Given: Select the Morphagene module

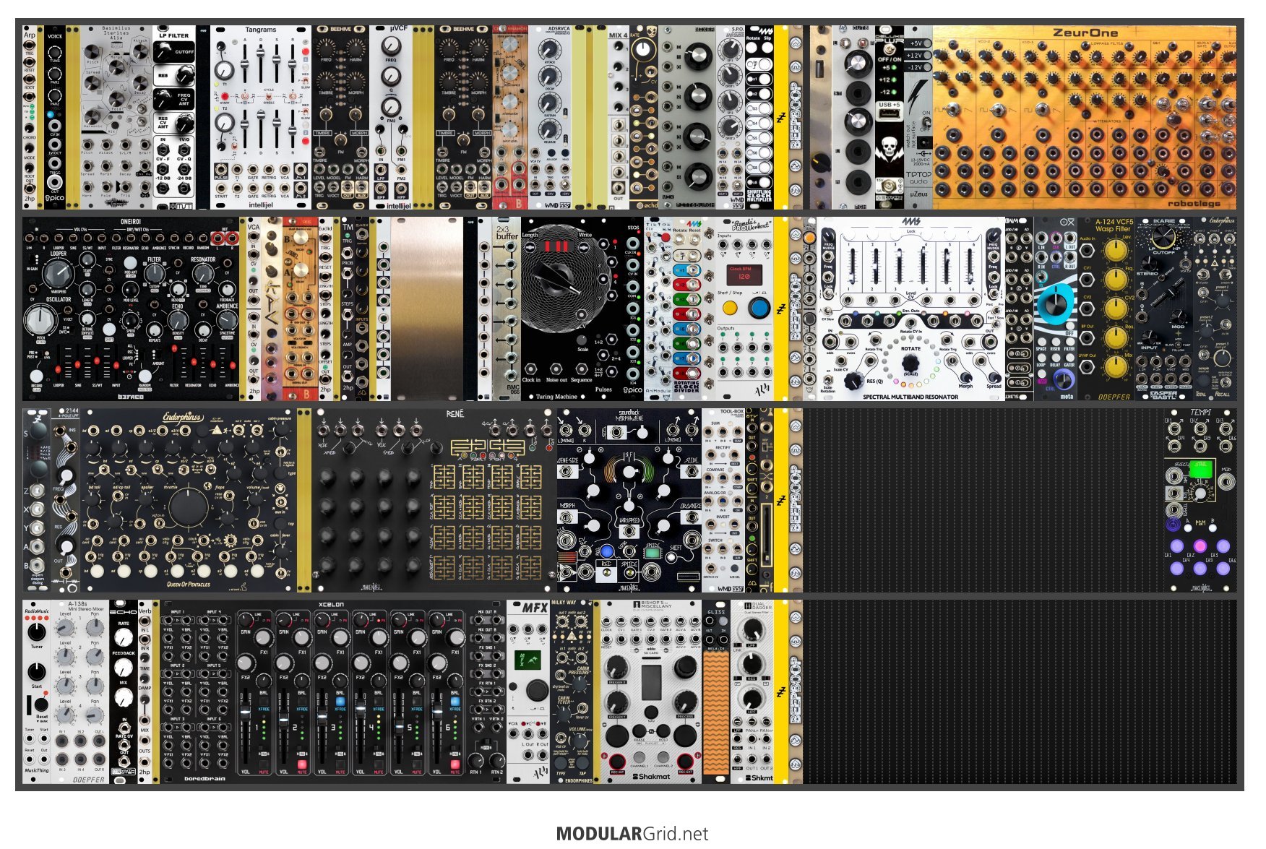Looking at the screenshot, I should pyautogui.click(x=629, y=500).
